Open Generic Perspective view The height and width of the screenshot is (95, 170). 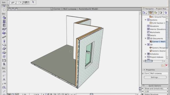(x=158, y=48)
